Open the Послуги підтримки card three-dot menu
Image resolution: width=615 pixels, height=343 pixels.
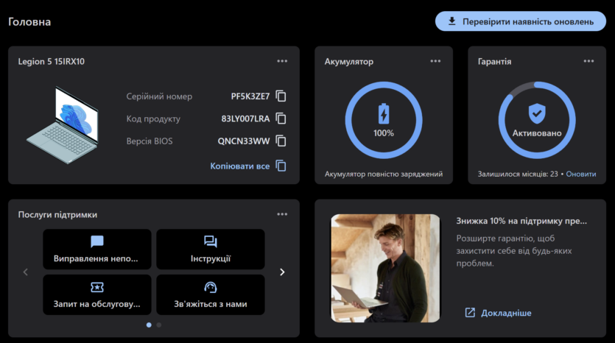click(282, 214)
